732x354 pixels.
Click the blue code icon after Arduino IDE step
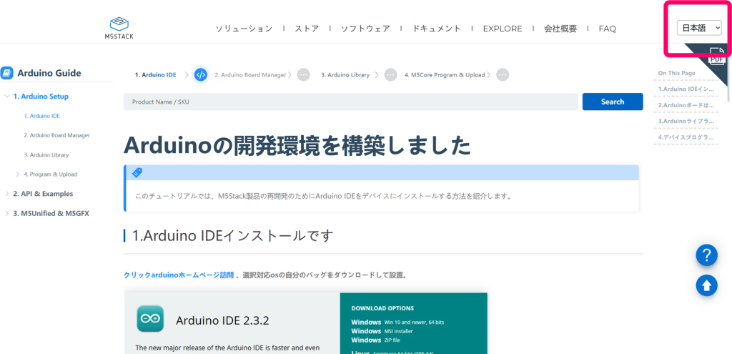click(x=201, y=74)
